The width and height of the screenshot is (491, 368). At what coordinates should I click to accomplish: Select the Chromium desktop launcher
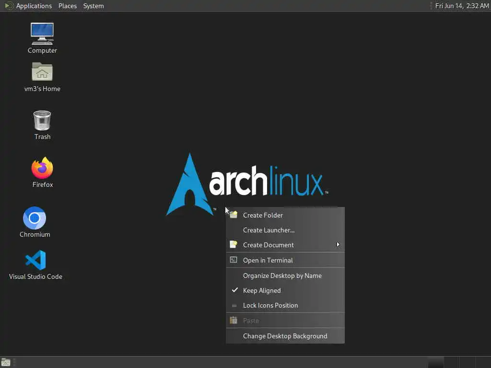tap(35, 222)
